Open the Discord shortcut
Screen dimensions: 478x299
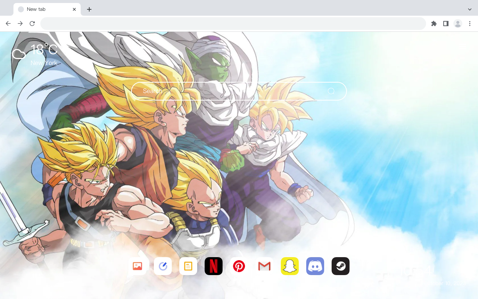click(315, 266)
